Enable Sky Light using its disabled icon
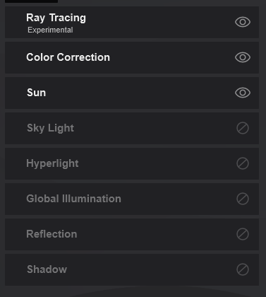266x297 pixels. (x=243, y=128)
